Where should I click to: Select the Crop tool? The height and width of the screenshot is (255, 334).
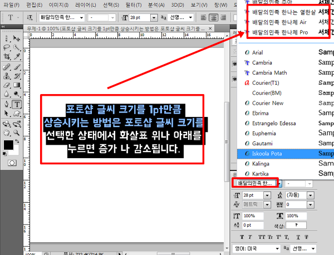7,56
